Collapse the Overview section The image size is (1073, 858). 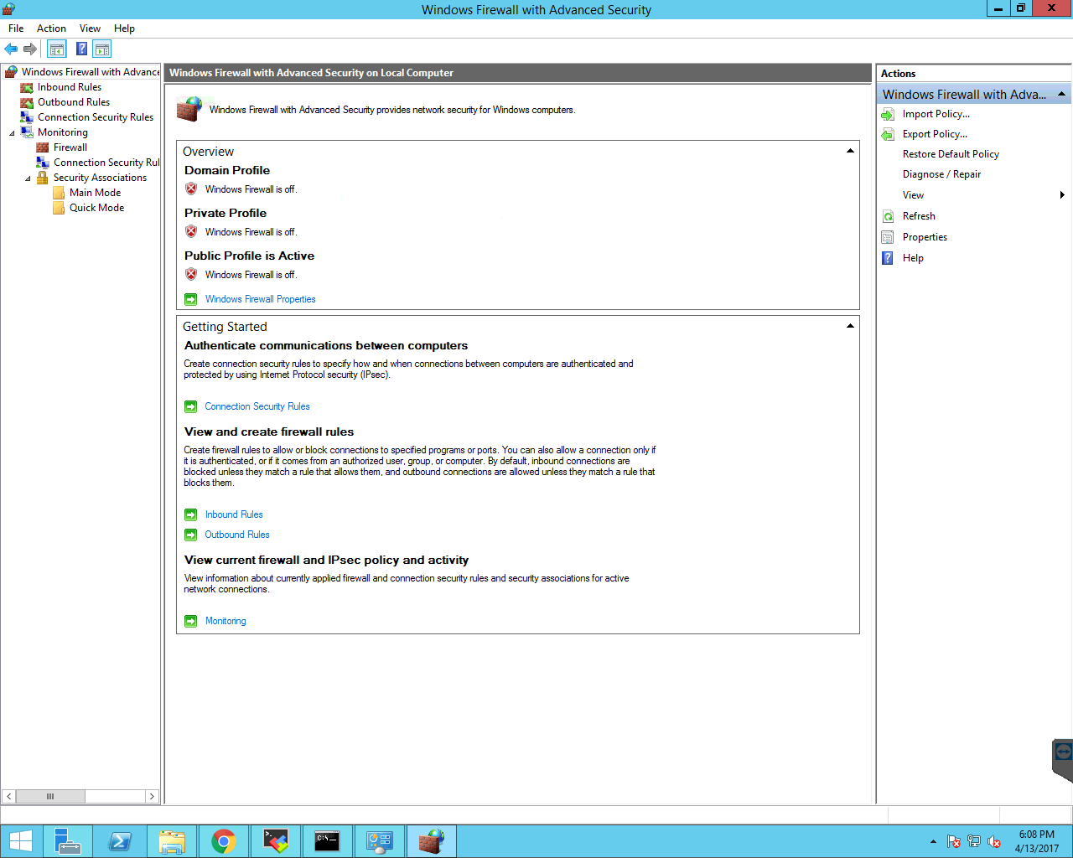pyautogui.click(x=850, y=151)
